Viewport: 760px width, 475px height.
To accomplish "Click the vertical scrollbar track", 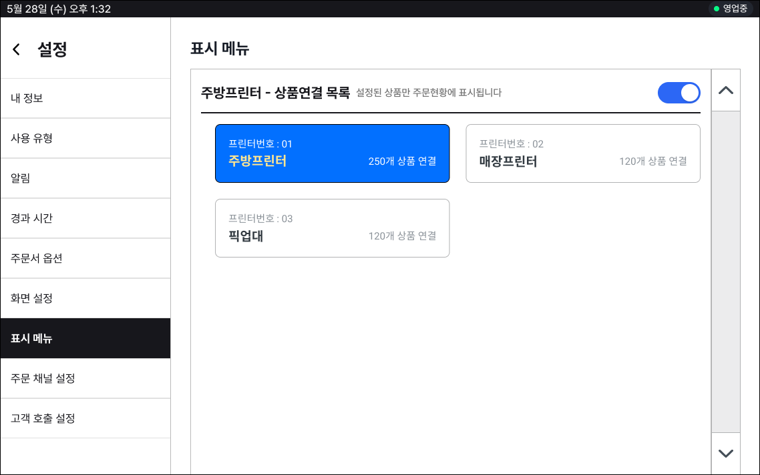I will pos(725,267).
